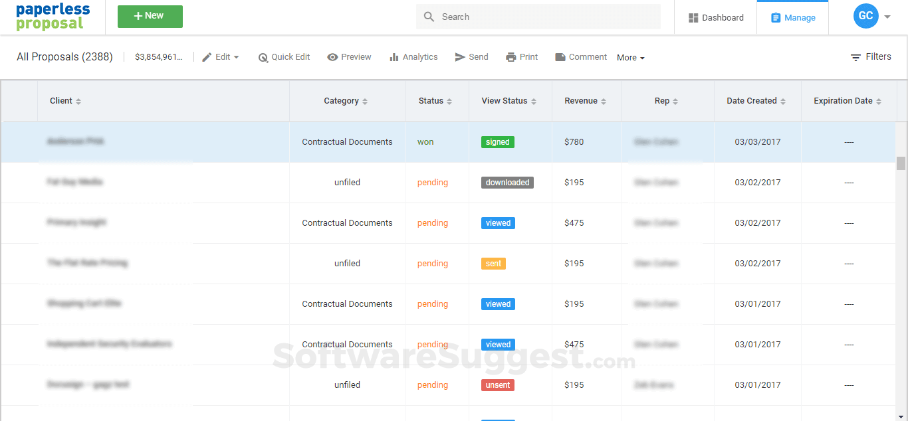Click the green signed badge

498,142
